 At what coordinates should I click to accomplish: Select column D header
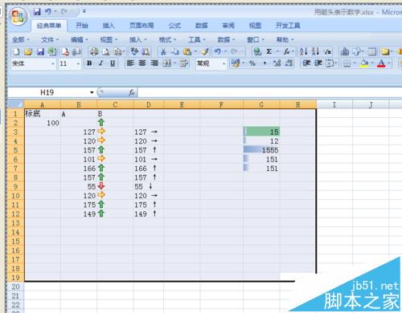[149, 104]
